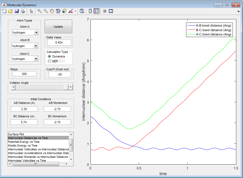Open the Atom A element dropdown
The height and width of the screenshot is (178, 243).
pos(36,33)
